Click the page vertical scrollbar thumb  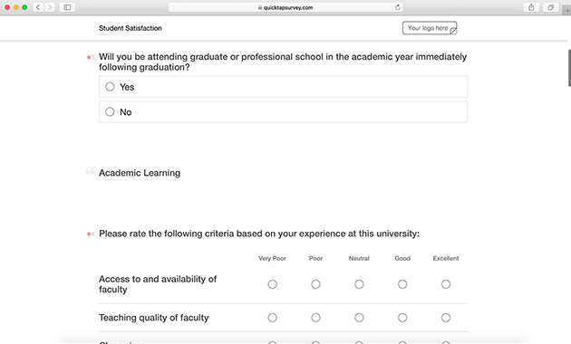click(x=569, y=68)
